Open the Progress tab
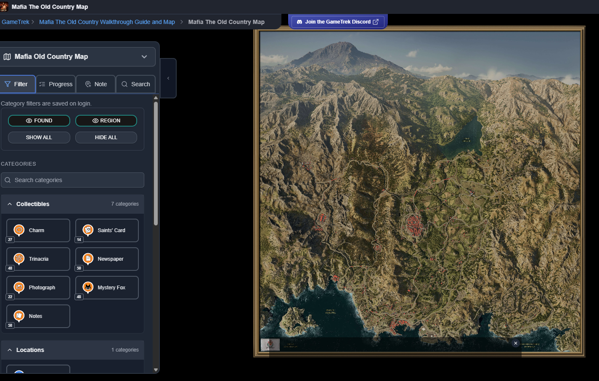Image resolution: width=599 pixels, height=381 pixels. [x=56, y=84]
